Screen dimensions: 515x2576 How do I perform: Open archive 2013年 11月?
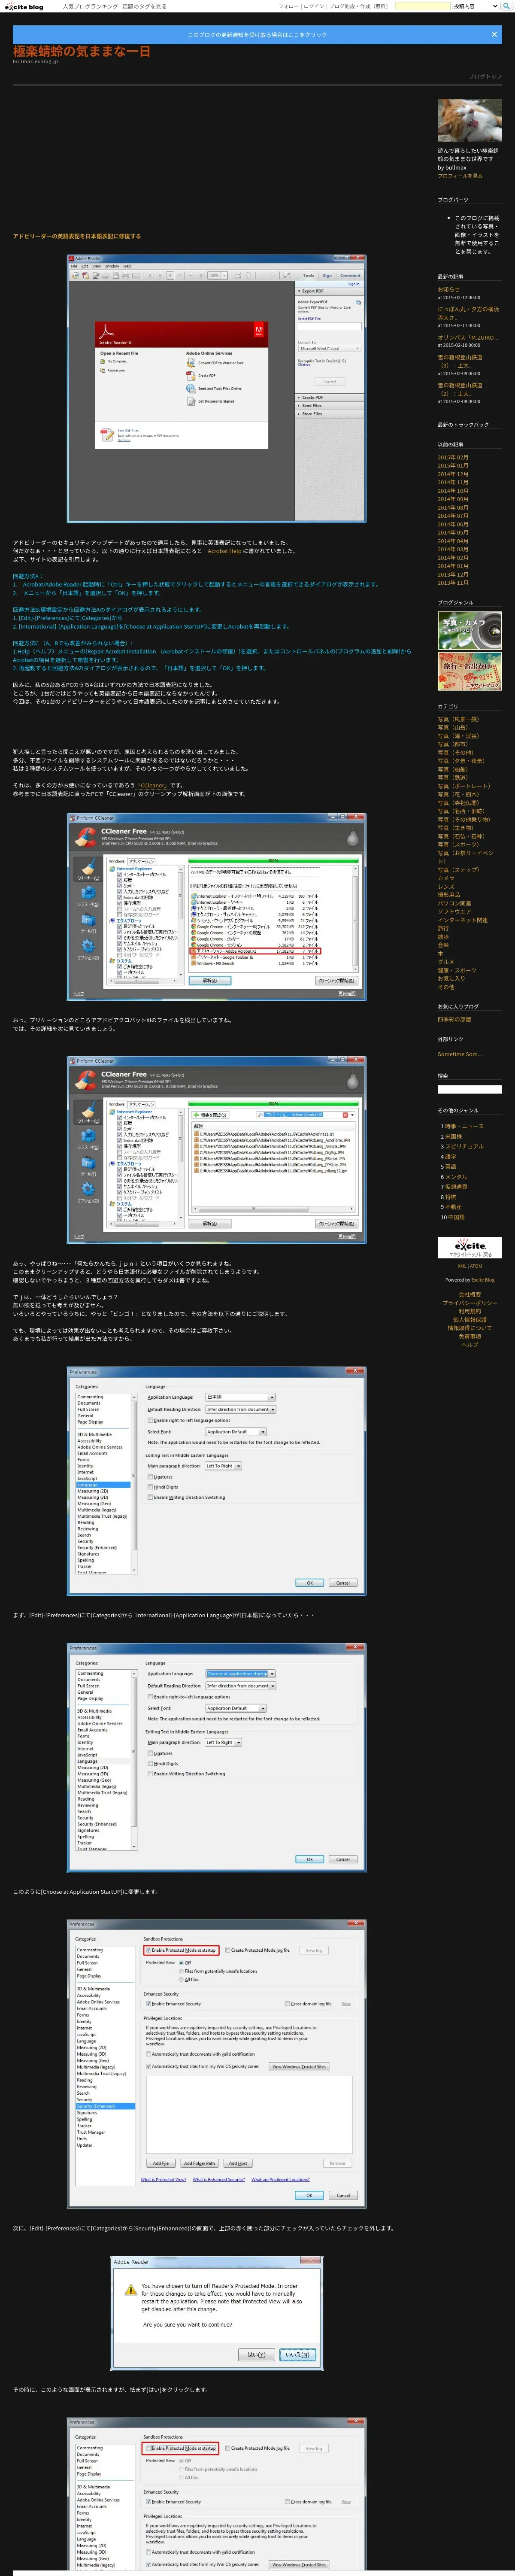tap(453, 582)
